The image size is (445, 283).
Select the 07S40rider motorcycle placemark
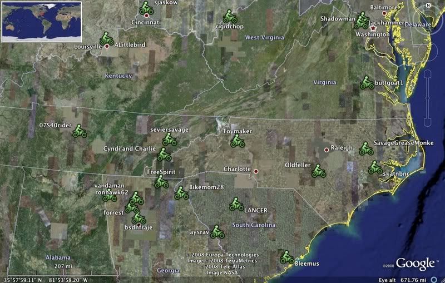click(80, 131)
